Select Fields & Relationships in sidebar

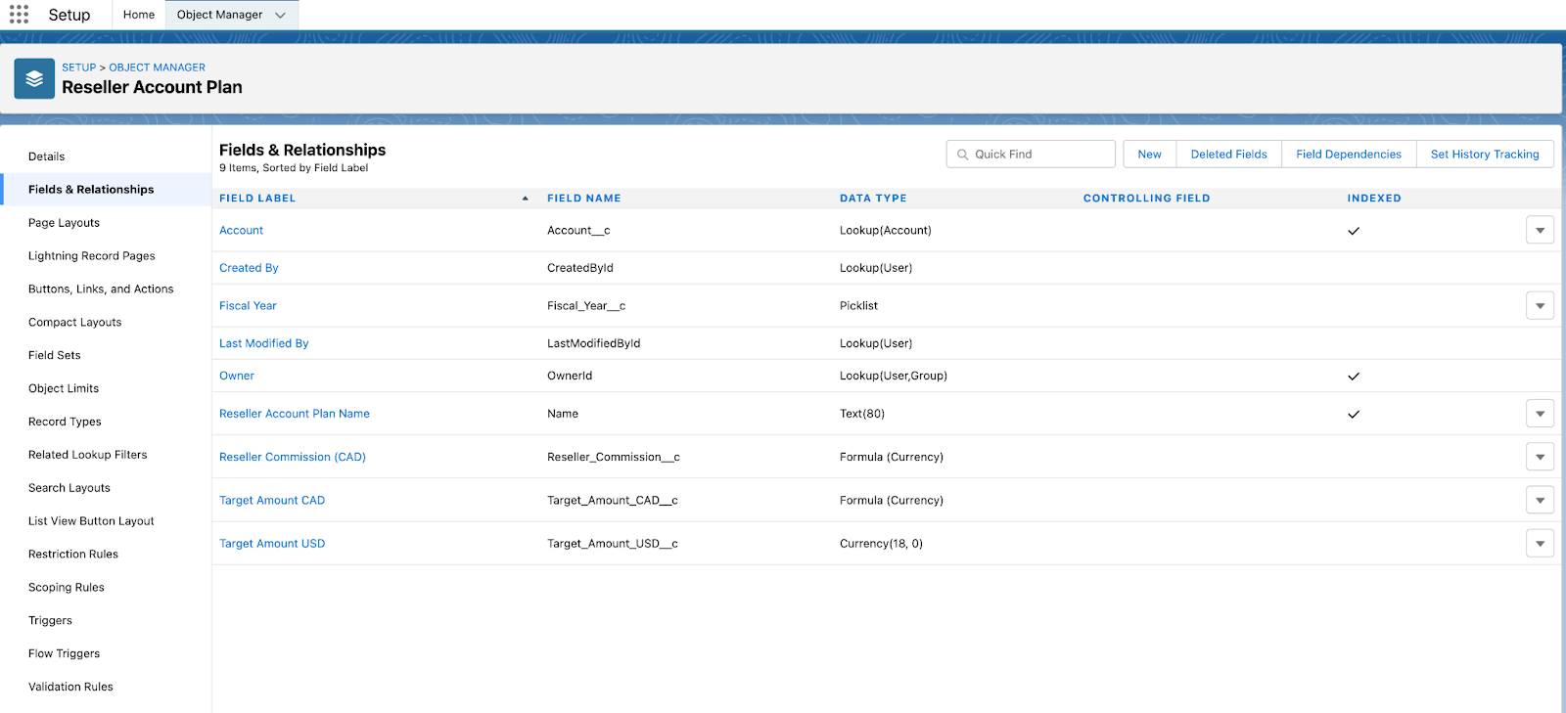point(91,190)
